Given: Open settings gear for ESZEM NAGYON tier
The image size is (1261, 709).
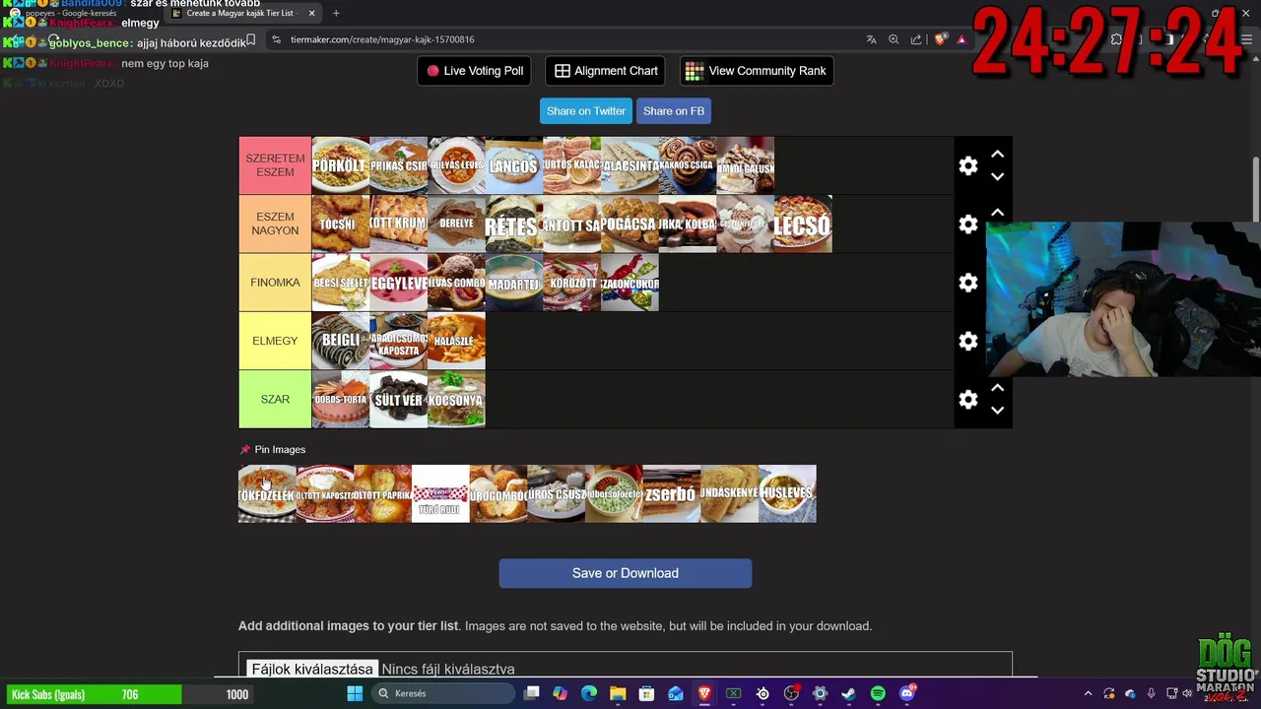Looking at the screenshot, I should (x=968, y=225).
